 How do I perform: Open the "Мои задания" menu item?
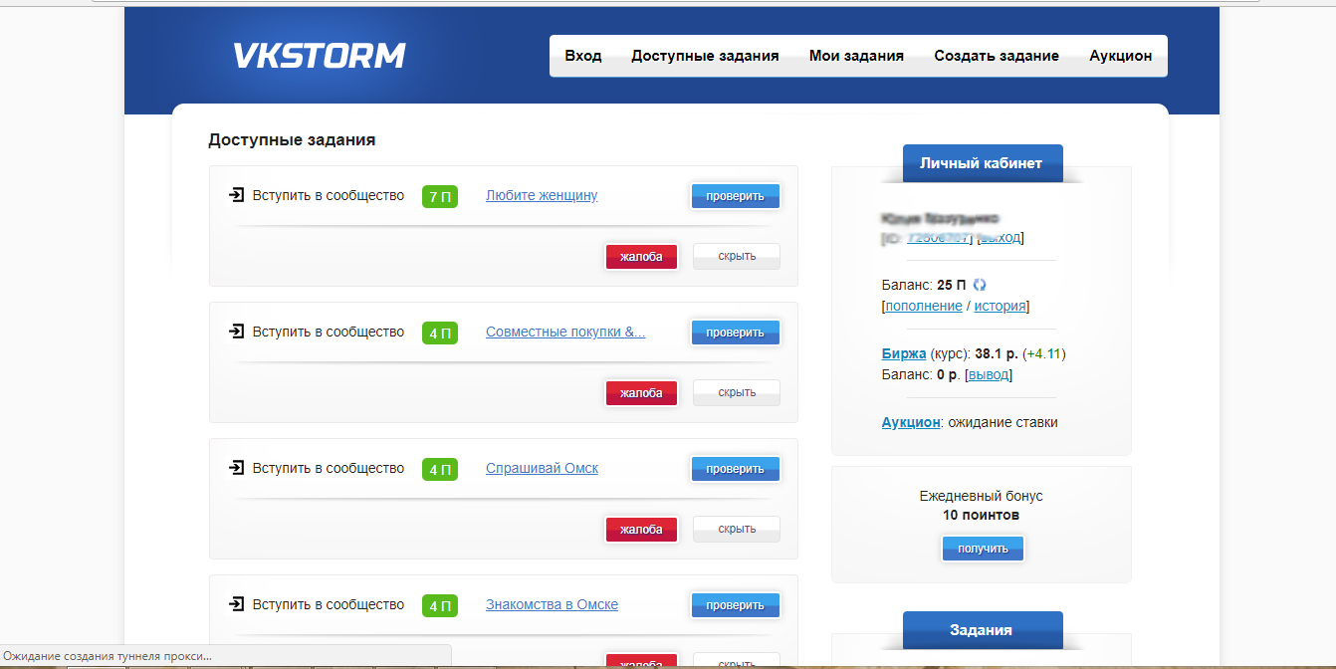(856, 56)
